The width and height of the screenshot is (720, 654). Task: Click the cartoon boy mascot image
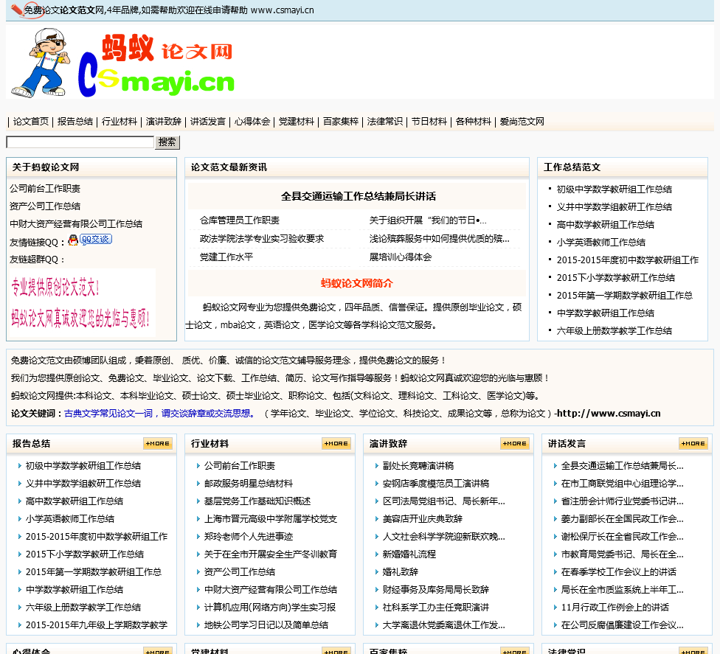40,63
